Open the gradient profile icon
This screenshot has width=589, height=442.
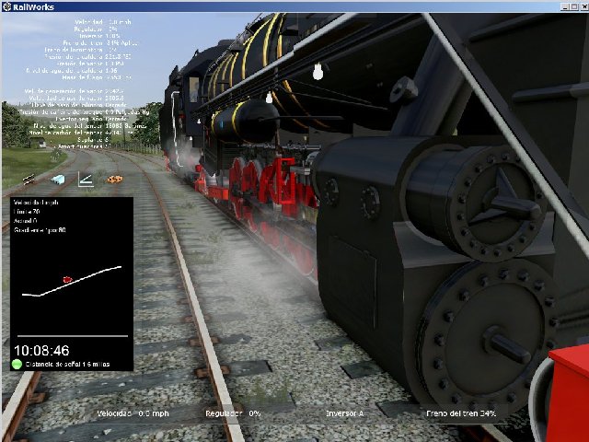[86, 179]
